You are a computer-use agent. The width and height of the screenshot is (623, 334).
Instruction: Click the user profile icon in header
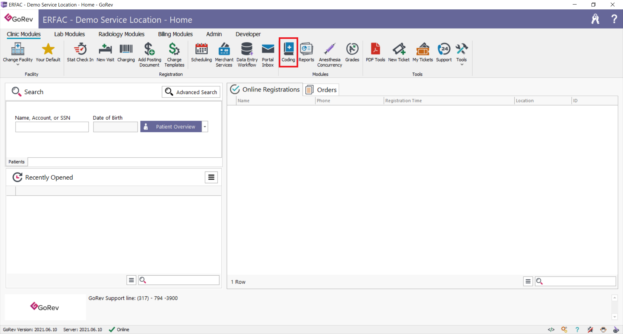pyautogui.click(x=595, y=19)
